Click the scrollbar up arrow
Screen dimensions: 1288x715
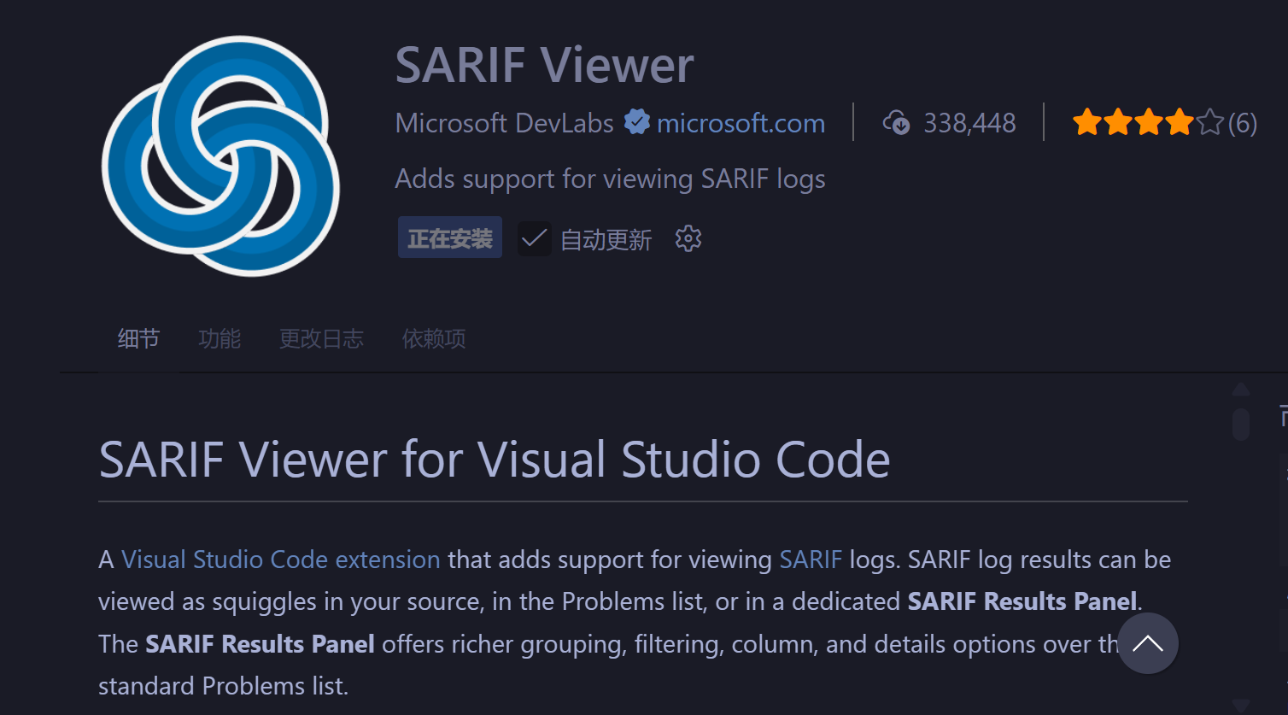pos(1241,390)
